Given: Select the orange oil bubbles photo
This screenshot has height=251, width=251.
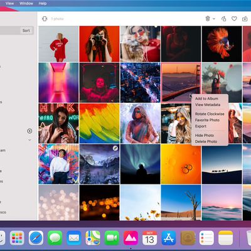Looking at the screenshot, I should click(181, 164).
